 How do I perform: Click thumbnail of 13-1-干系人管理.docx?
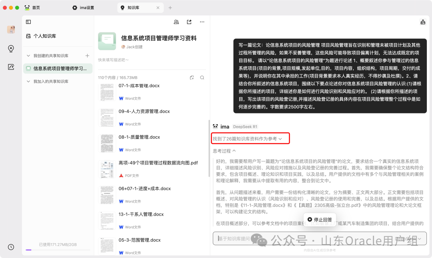pyautogui.click(x=107, y=220)
